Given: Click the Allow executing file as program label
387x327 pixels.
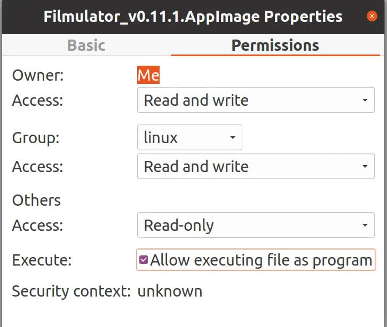Looking at the screenshot, I should [x=261, y=260].
